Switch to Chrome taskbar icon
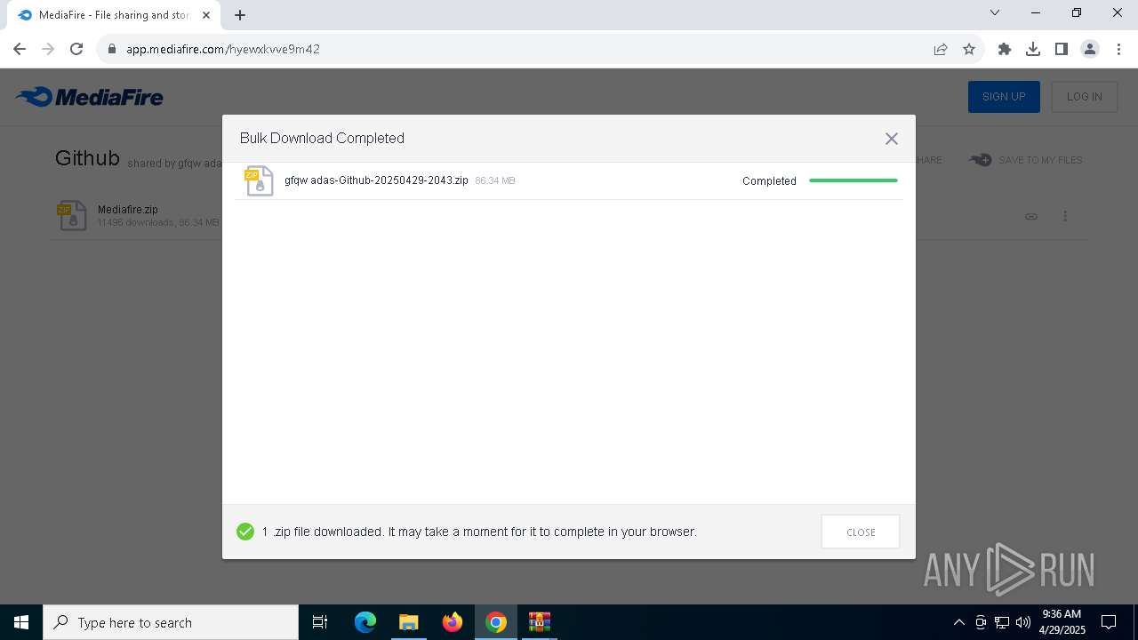Screen dimensions: 1138x640 coord(496,622)
